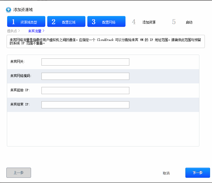Viewport: 212px width, 183px height.
Task: Select step 2 配置区域
Action: pos(66,21)
